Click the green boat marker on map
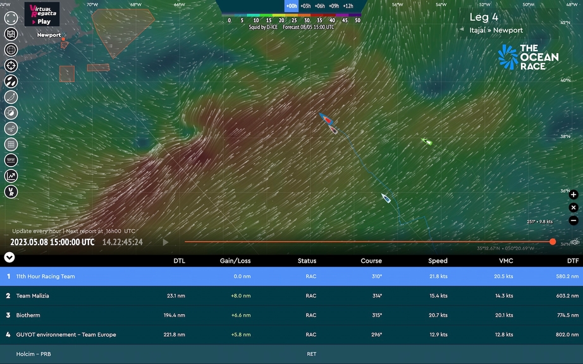This screenshot has height=364, width=583. click(x=427, y=141)
